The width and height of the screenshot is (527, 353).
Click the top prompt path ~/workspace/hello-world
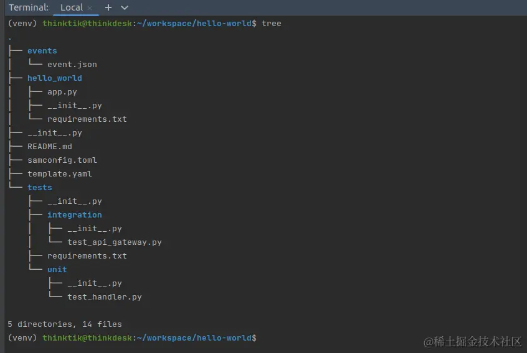194,24
